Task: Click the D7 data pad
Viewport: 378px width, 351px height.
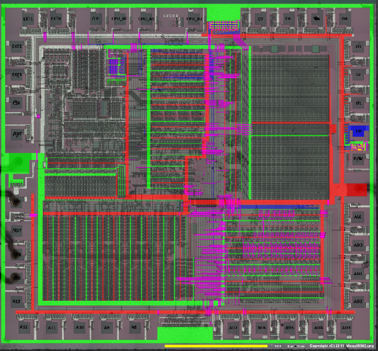Action: pyautogui.click(x=260, y=18)
